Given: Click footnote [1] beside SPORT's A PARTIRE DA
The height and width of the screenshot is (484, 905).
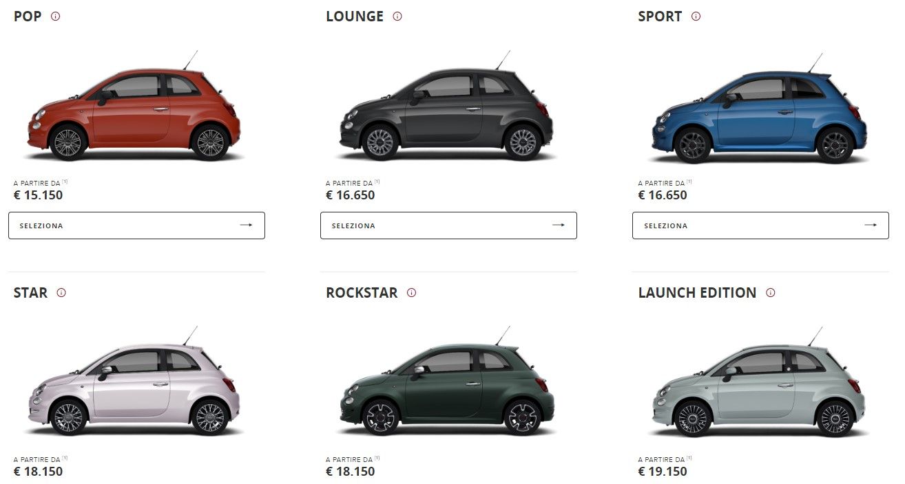Looking at the screenshot, I should (x=689, y=181).
